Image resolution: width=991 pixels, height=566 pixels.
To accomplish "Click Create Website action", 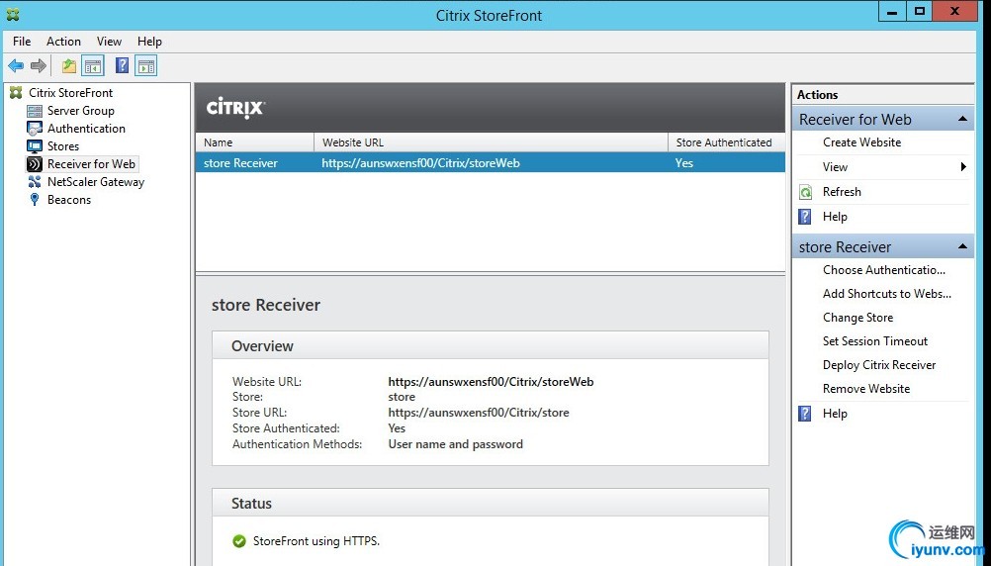I will click(861, 142).
